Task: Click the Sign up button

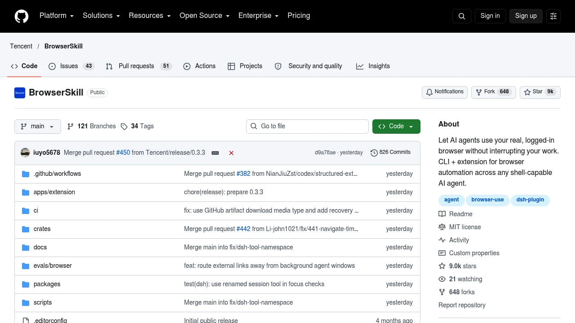Action: point(526,16)
